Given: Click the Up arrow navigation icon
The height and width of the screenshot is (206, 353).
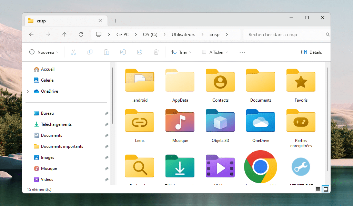Looking at the screenshot, I should click(x=65, y=34).
